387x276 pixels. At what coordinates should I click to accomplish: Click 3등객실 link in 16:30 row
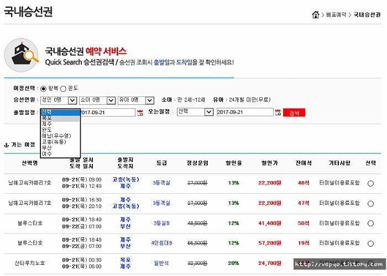pos(161,203)
